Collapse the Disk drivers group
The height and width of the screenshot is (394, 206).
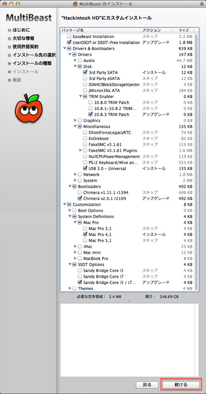76,67
